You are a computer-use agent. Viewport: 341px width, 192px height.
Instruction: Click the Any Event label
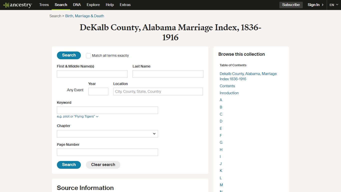coord(75,90)
